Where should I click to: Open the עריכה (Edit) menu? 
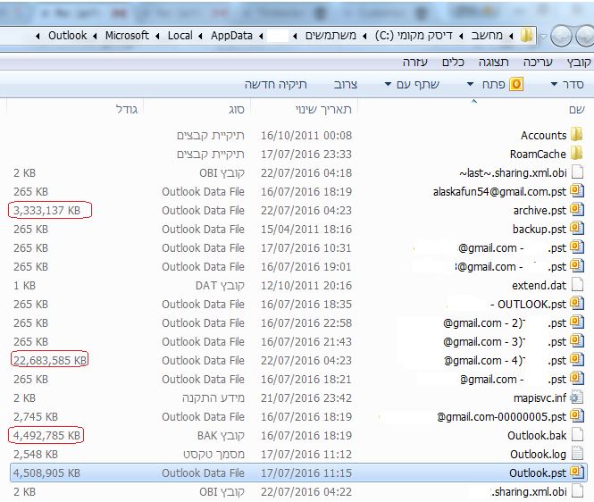coord(538,63)
